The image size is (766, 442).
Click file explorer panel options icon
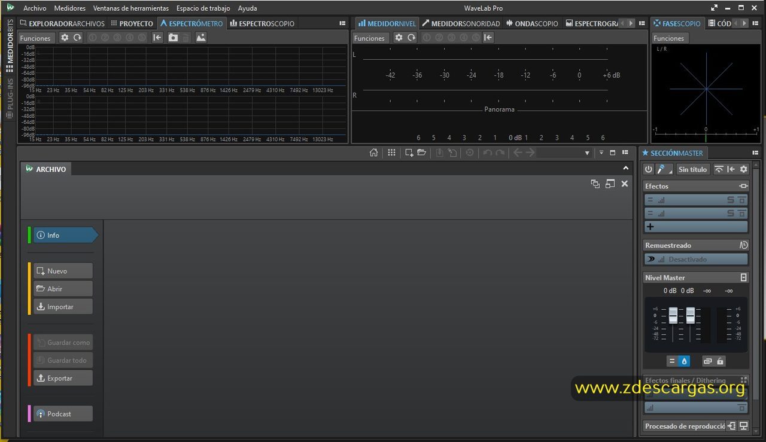(342, 23)
